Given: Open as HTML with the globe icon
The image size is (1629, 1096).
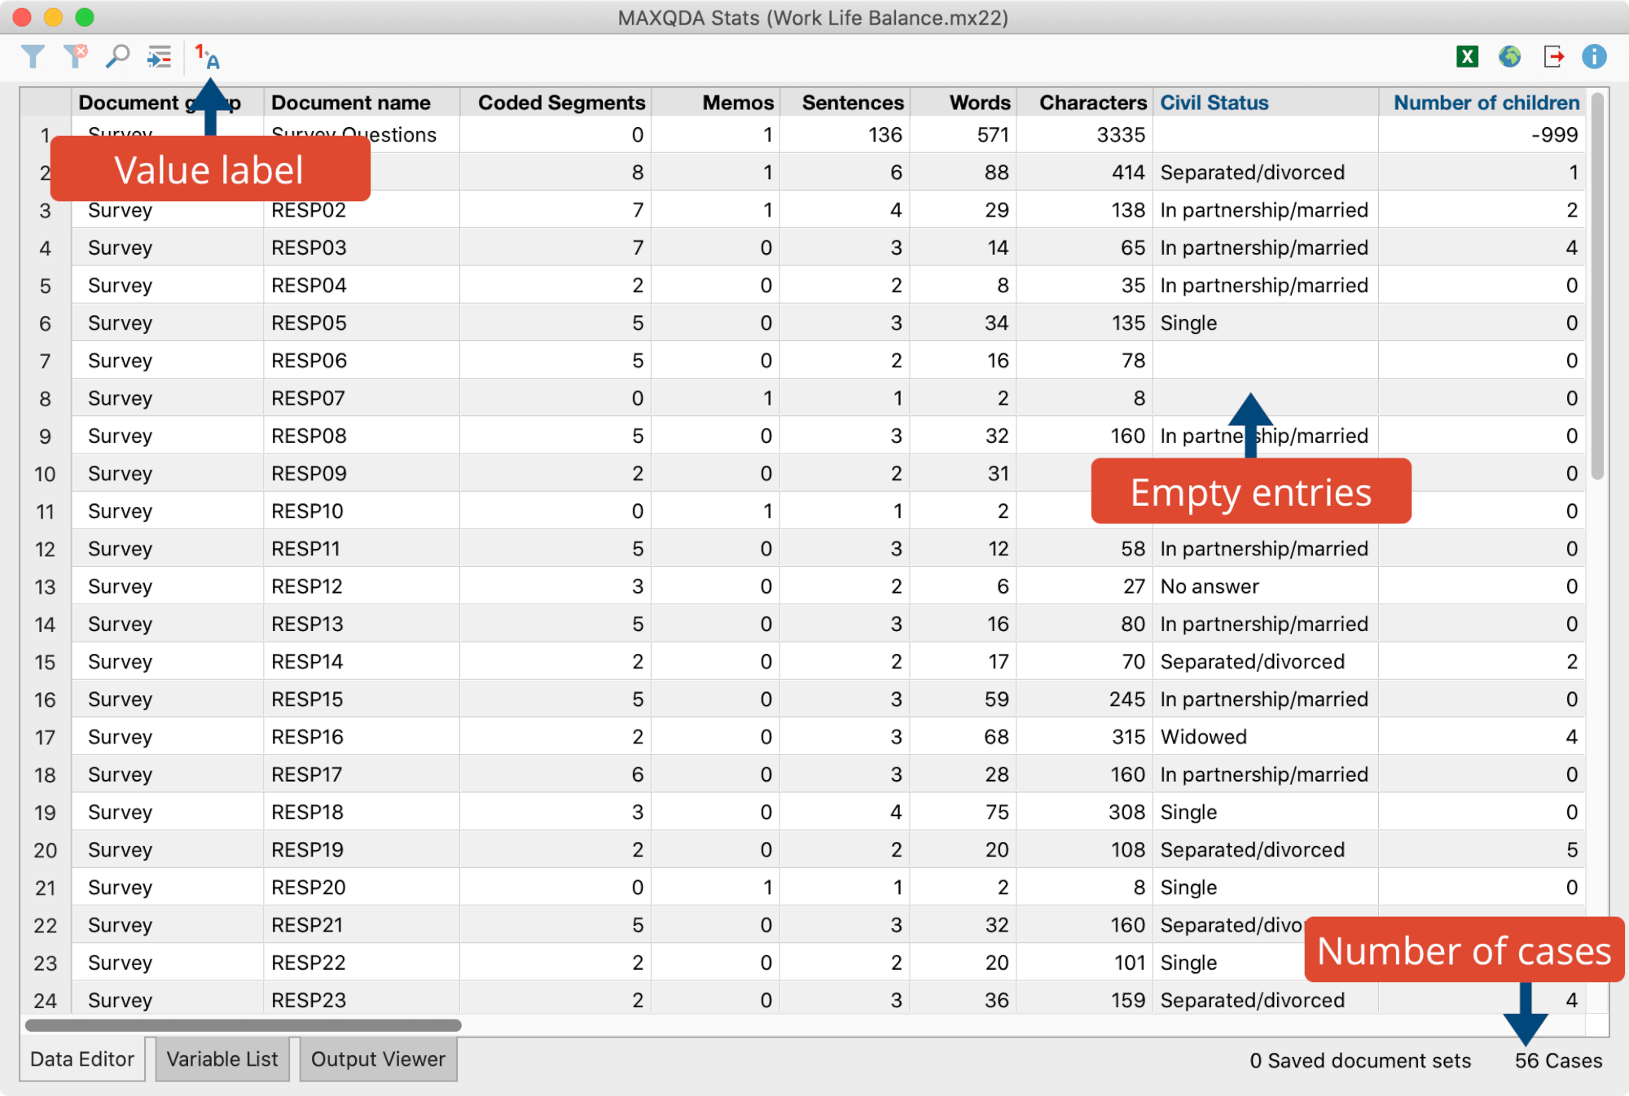Looking at the screenshot, I should [x=1509, y=56].
